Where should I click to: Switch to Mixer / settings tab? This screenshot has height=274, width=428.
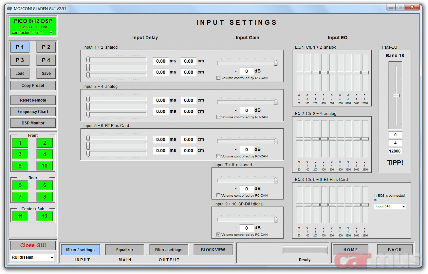(x=80, y=250)
